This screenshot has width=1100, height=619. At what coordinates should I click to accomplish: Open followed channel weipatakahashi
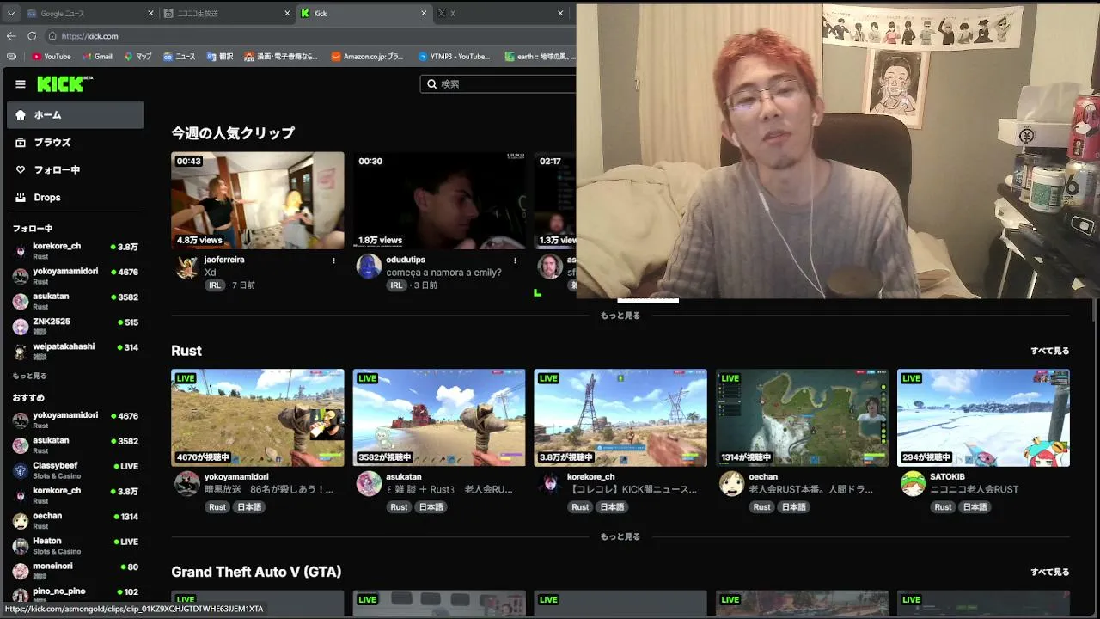pyautogui.click(x=76, y=351)
